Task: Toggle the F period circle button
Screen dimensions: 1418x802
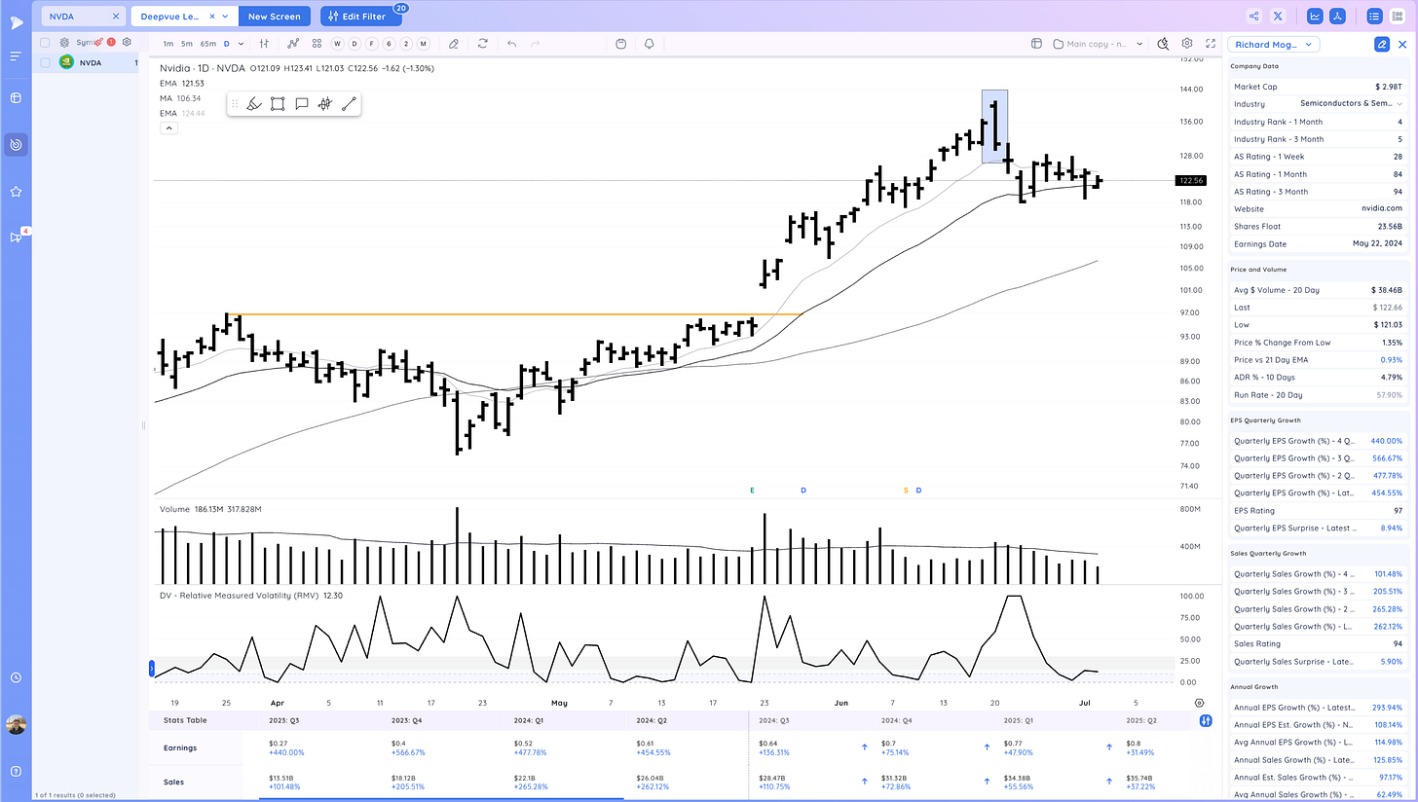Action: tap(371, 44)
